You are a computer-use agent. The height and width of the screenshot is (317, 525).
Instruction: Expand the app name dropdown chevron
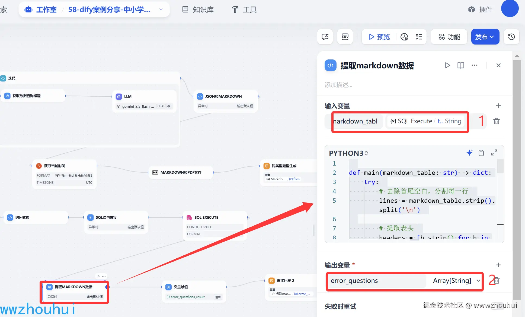point(161,9)
